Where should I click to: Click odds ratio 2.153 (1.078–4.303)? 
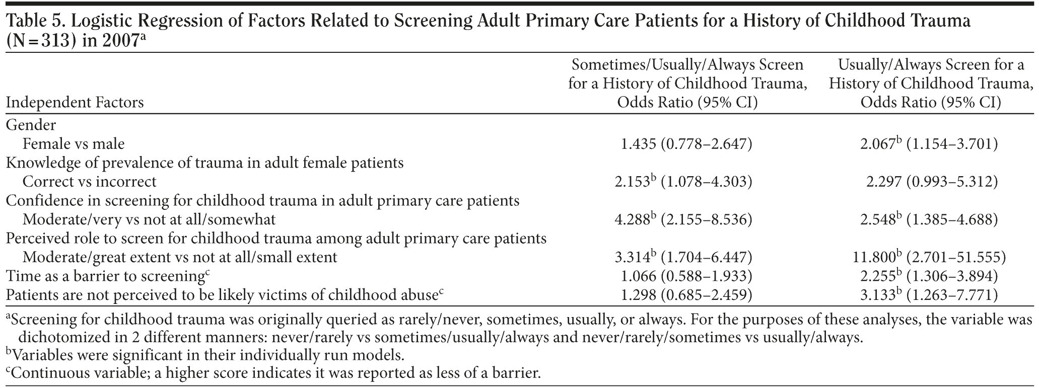click(683, 182)
